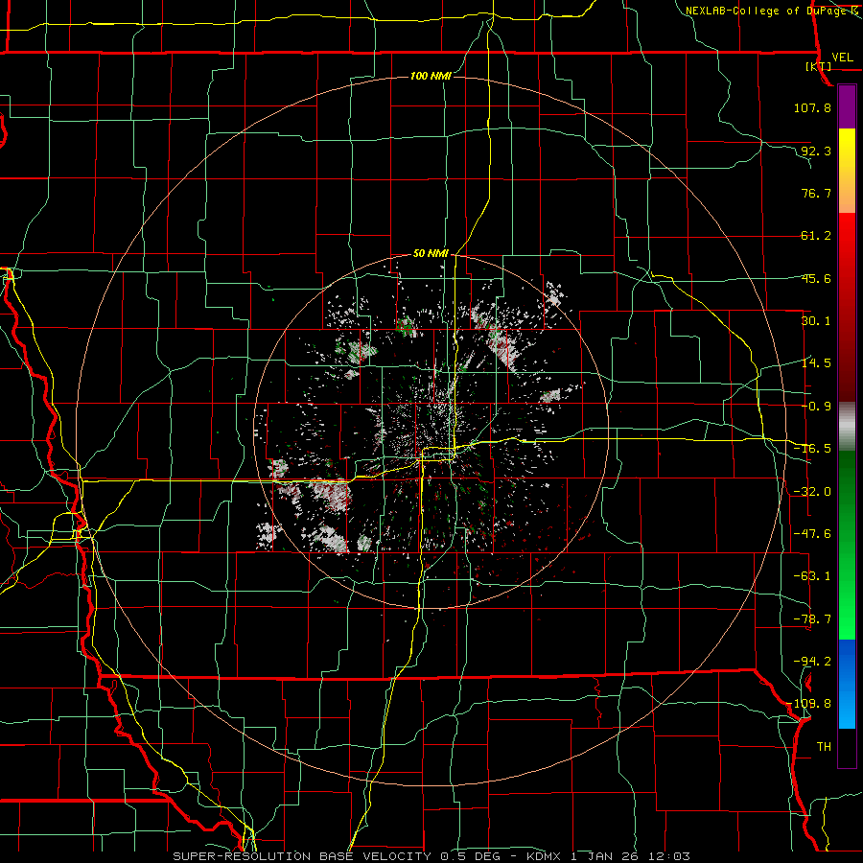Click the -32.0 velocity scale value

(812, 492)
